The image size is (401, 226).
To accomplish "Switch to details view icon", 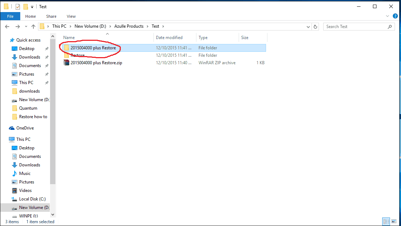I will coord(386,221).
